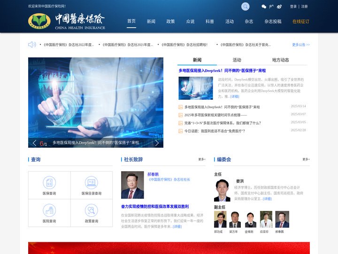Screen dimensions: 338x254
Task: Open the 医保查询 query icon
Action: pyautogui.click(x=49, y=183)
